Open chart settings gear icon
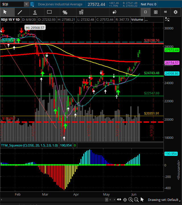The width and height of the screenshot is (182, 205). coord(175,12)
